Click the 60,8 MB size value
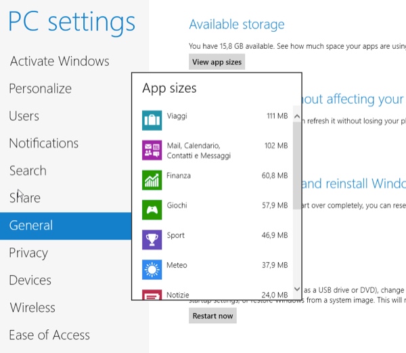The height and width of the screenshot is (353, 406). (275, 175)
